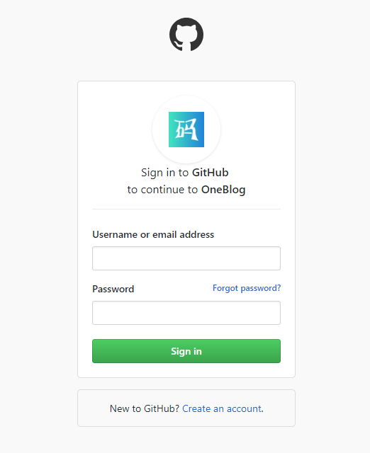Click the 'to continue to' text line
This screenshot has height=453, width=370.
coord(162,190)
